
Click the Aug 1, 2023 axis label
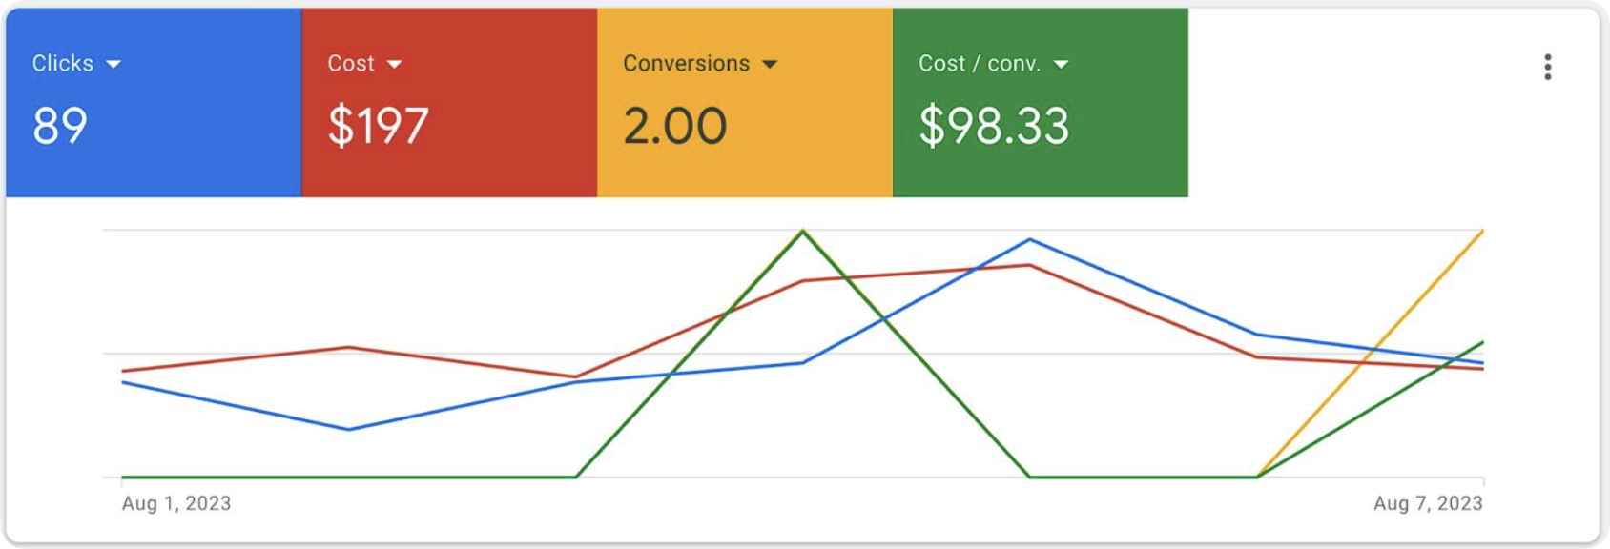(176, 503)
